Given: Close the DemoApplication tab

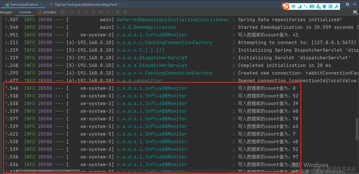Looking at the screenshot, I should pyautogui.click(x=42, y=5).
